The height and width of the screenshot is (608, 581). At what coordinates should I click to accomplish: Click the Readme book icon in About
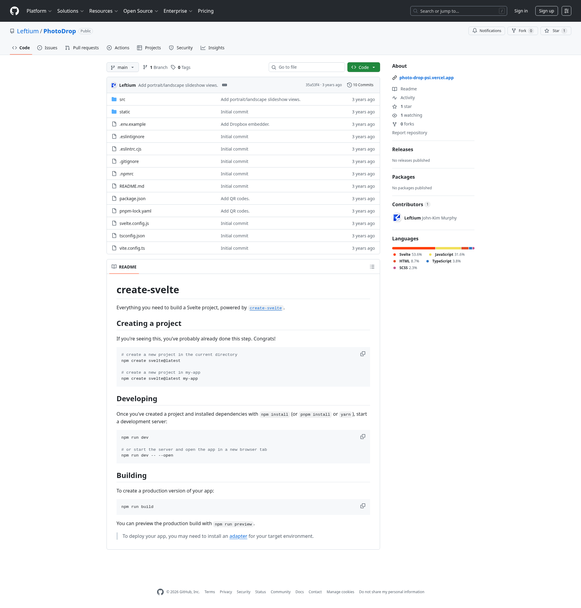tap(395, 89)
